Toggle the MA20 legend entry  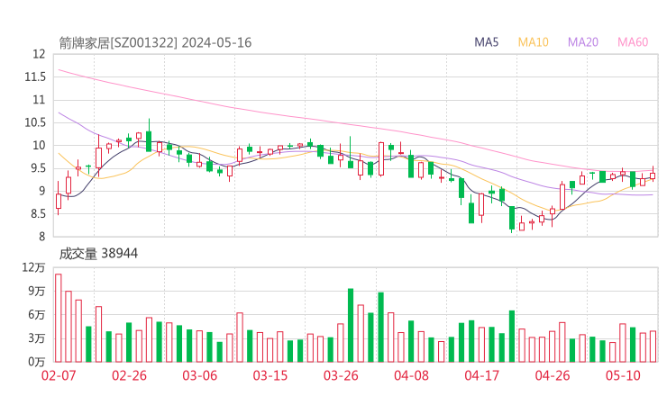click(x=583, y=42)
